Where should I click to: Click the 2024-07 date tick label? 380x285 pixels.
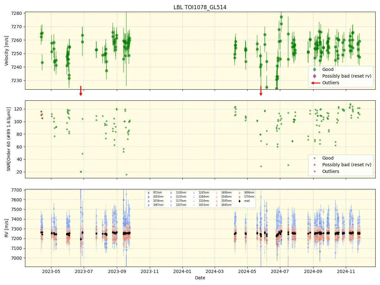(280, 271)
